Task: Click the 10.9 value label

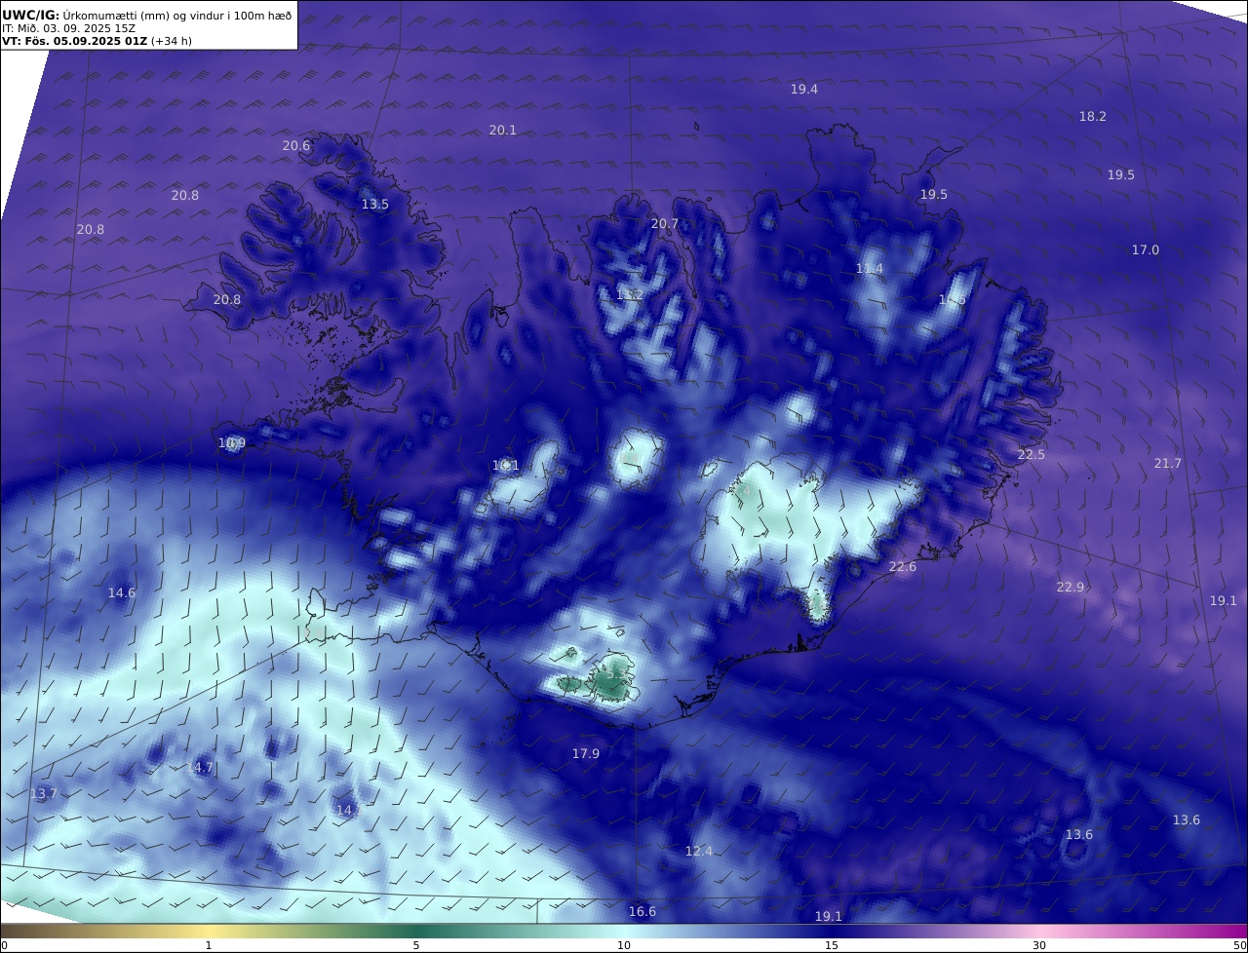Action: click(231, 443)
